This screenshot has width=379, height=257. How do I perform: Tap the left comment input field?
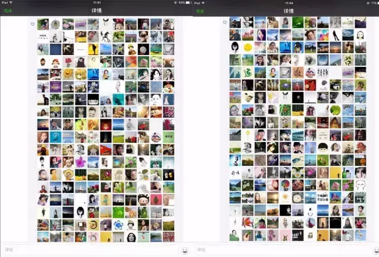pos(91,250)
